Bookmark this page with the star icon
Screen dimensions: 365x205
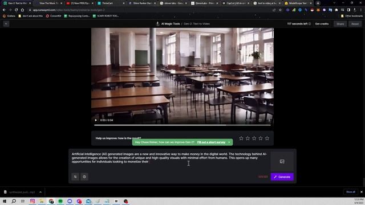click(280, 10)
